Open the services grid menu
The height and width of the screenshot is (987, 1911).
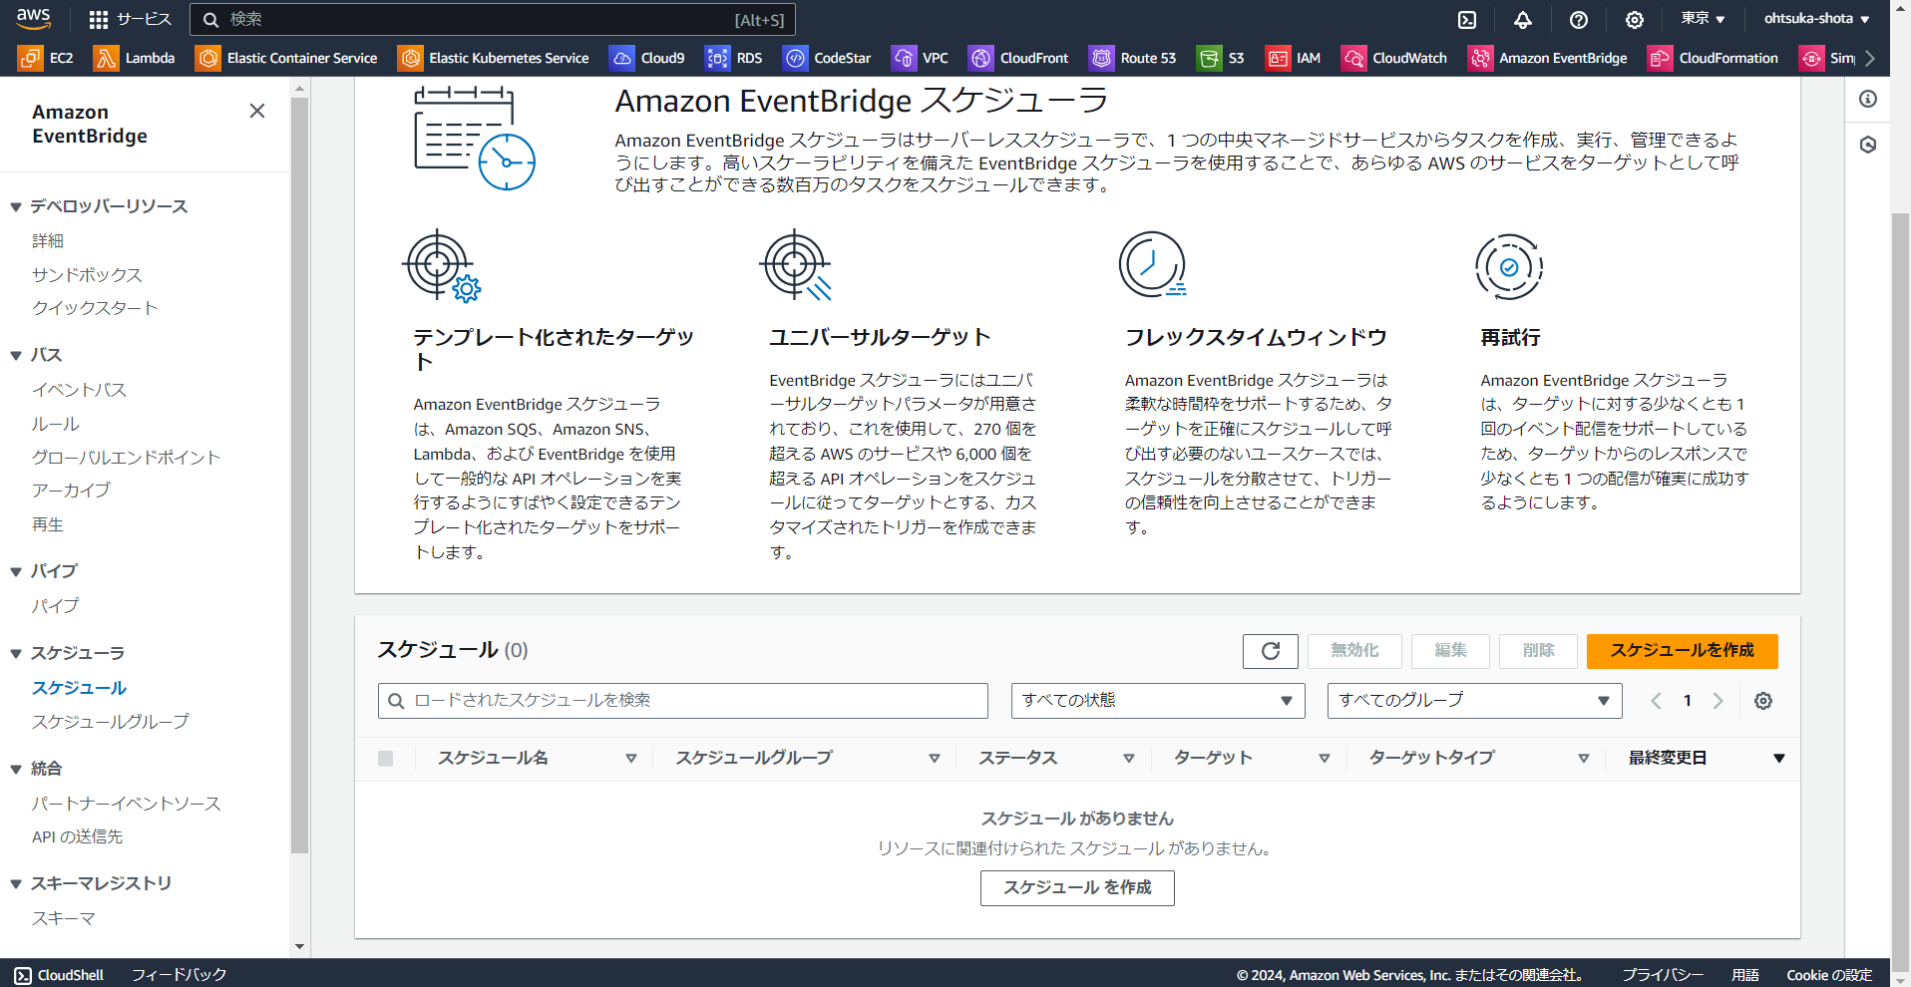(x=130, y=19)
